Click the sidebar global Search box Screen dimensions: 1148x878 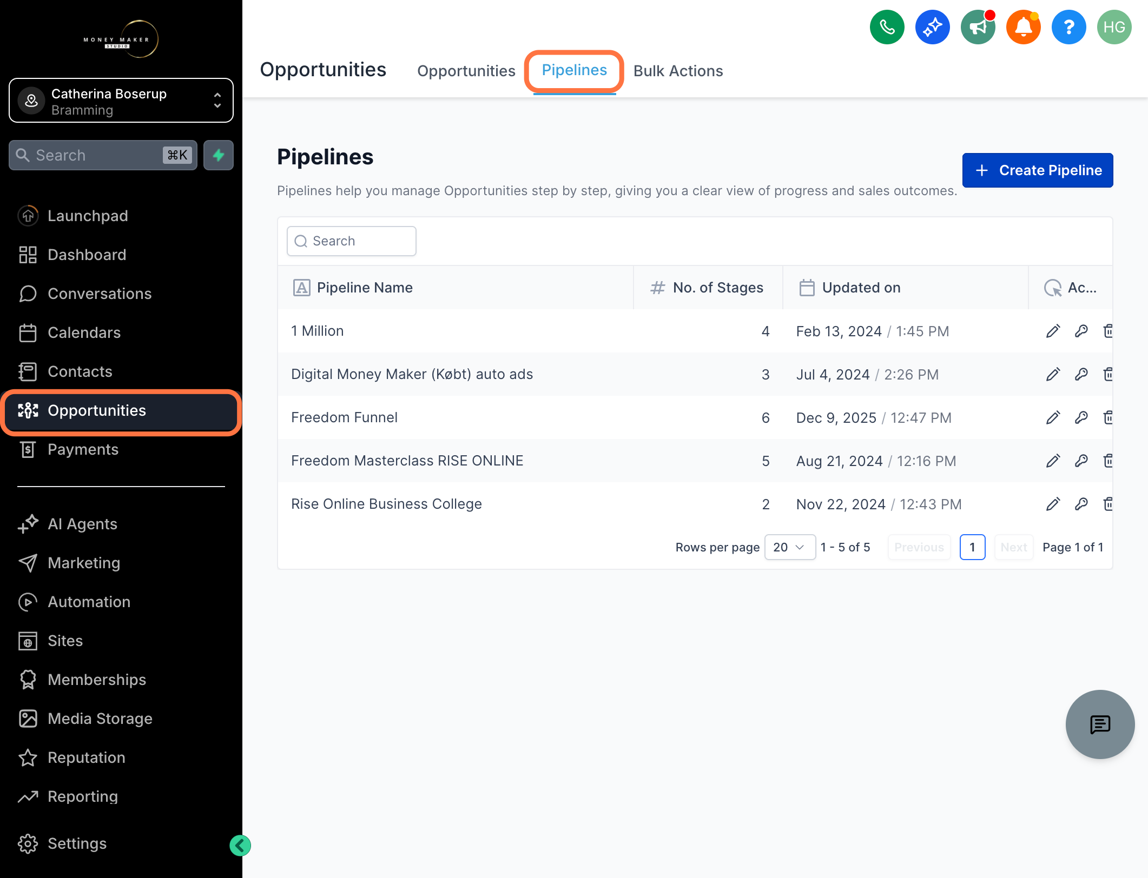click(x=103, y=155)
